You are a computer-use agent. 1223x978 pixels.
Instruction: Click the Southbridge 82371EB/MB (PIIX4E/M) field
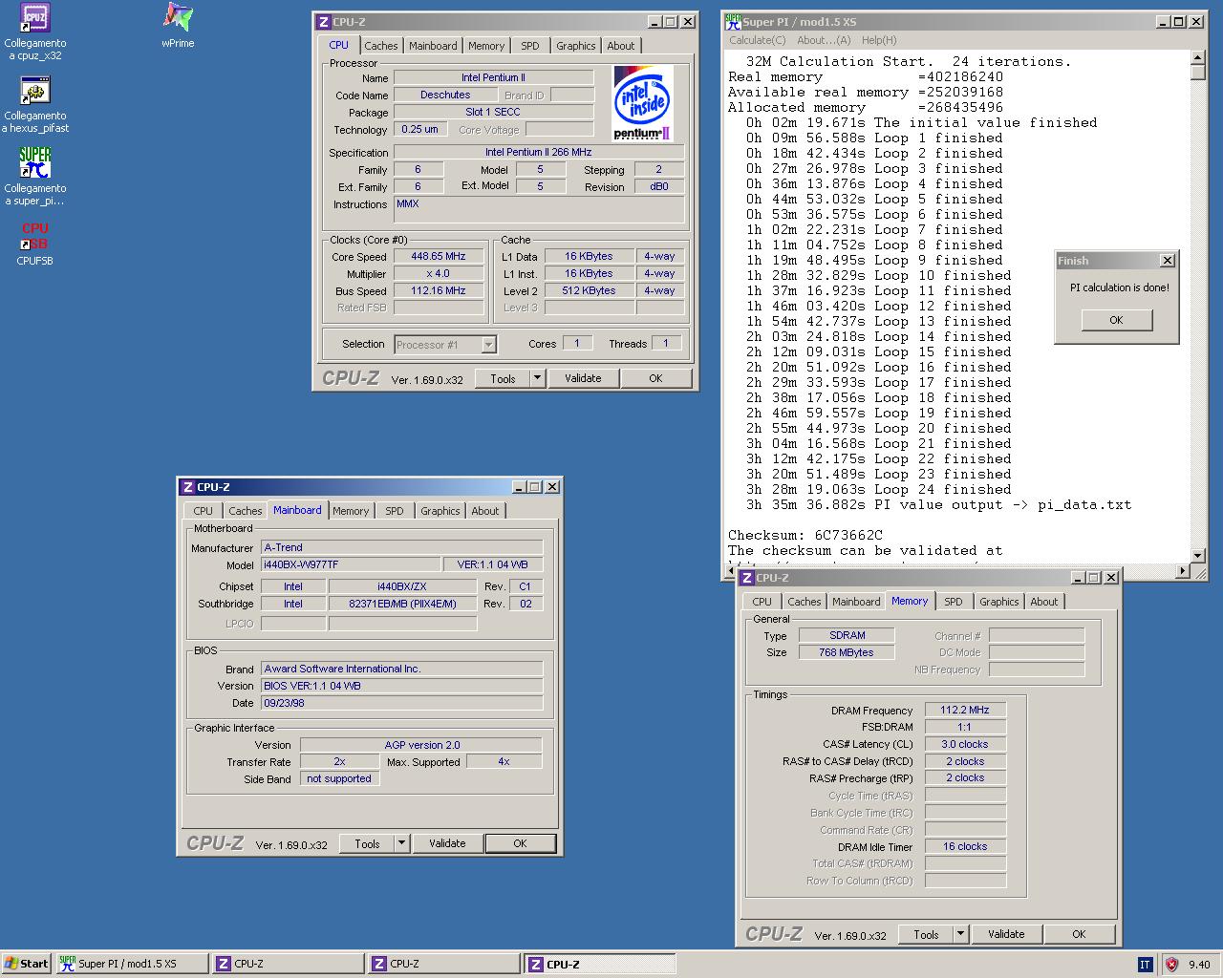pos(402,604)
